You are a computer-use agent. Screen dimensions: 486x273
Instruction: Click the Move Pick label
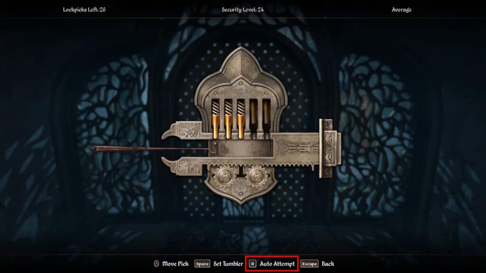click(176, 264)
